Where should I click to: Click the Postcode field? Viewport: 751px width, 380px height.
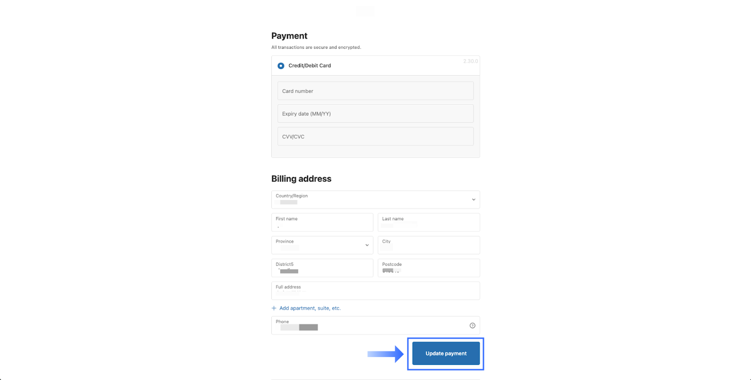pos(429,268)
